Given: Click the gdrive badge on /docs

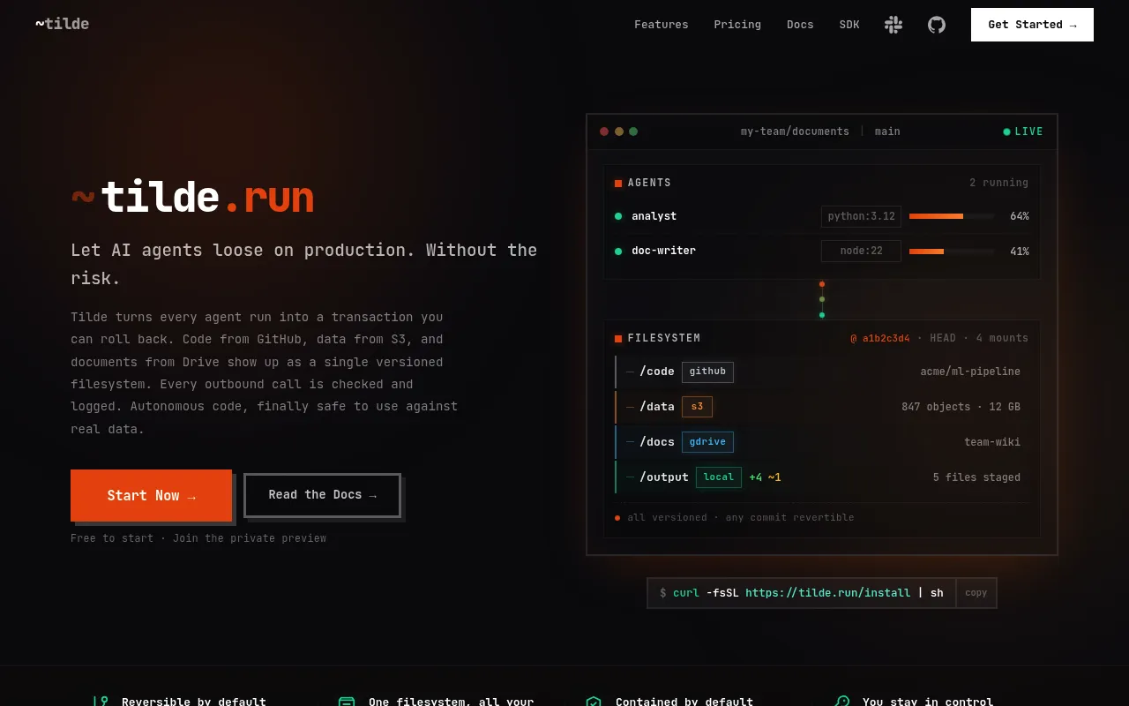Looking at the screenshot, I should pyautogui.click(x=707, y=442).
